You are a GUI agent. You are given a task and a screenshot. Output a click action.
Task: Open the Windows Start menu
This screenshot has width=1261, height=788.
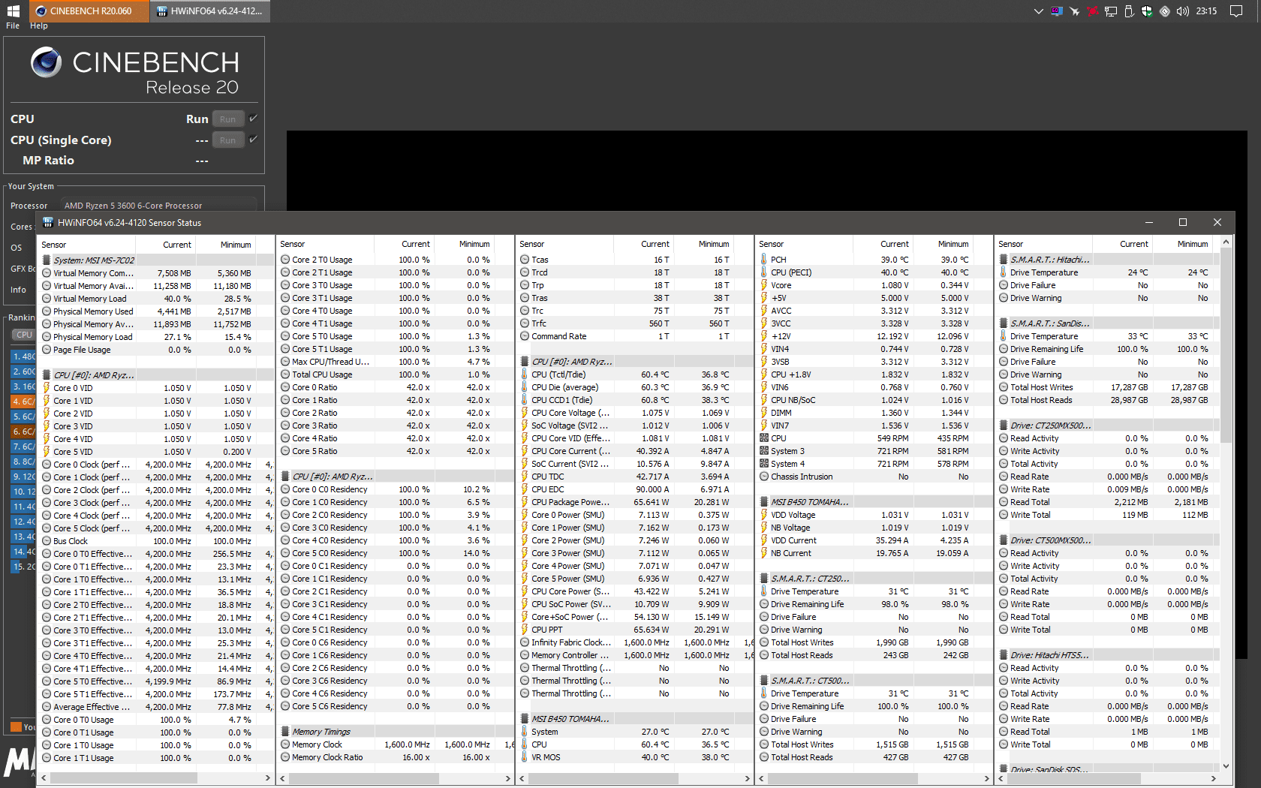(13, 11)
